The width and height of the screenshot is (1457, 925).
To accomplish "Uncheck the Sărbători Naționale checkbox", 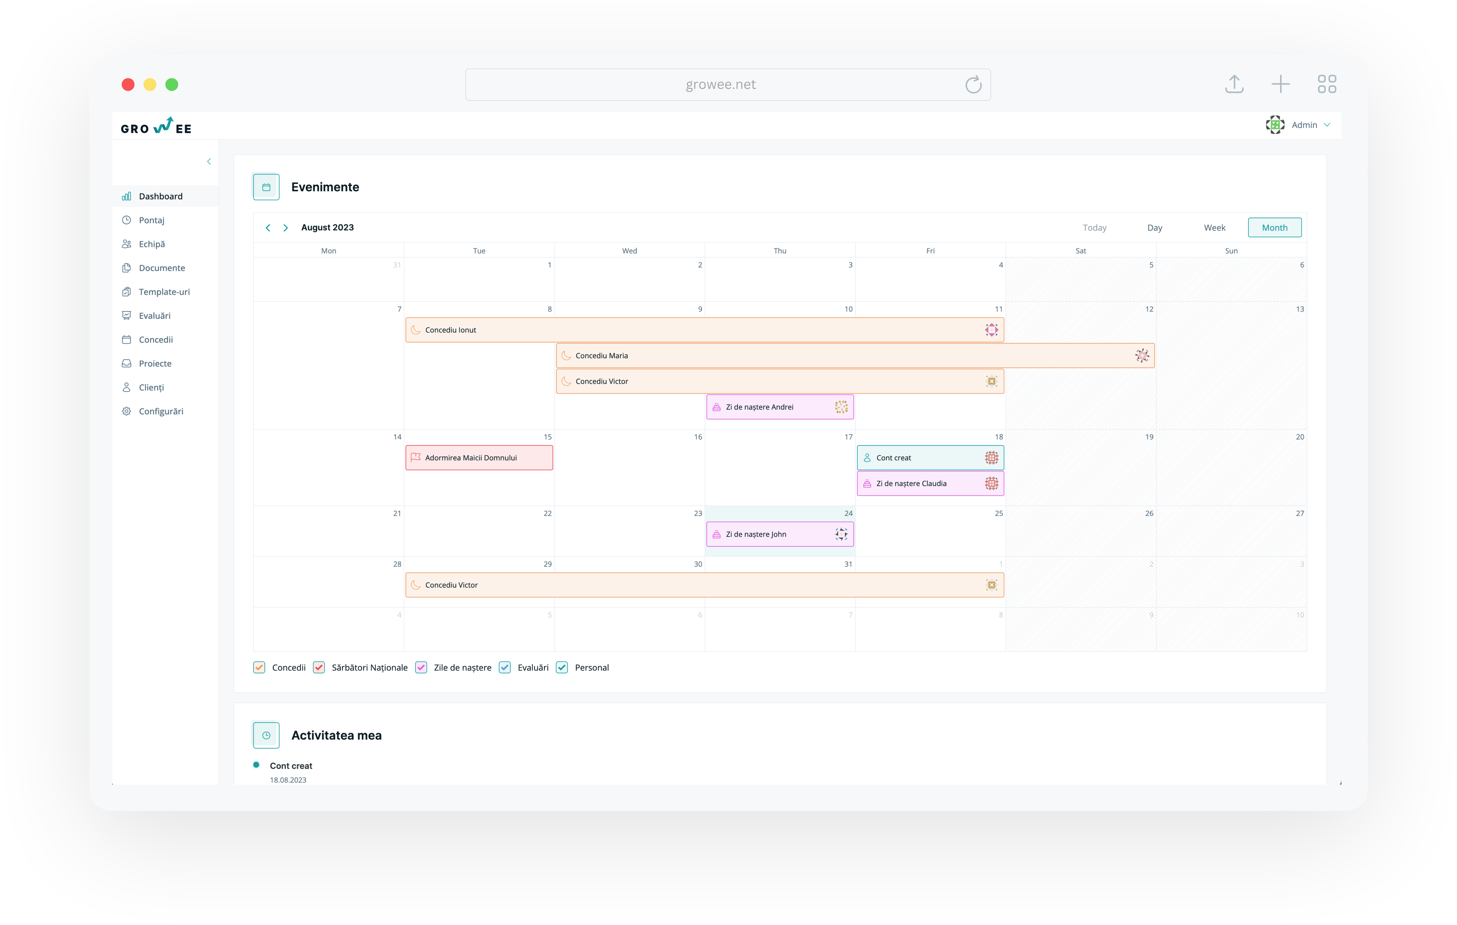I will (x=319, y=668).
